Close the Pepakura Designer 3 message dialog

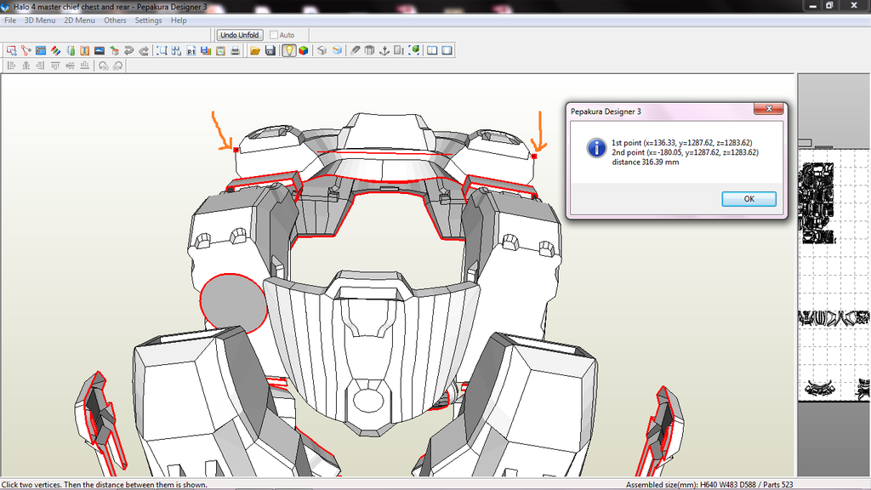pos(769,109)
